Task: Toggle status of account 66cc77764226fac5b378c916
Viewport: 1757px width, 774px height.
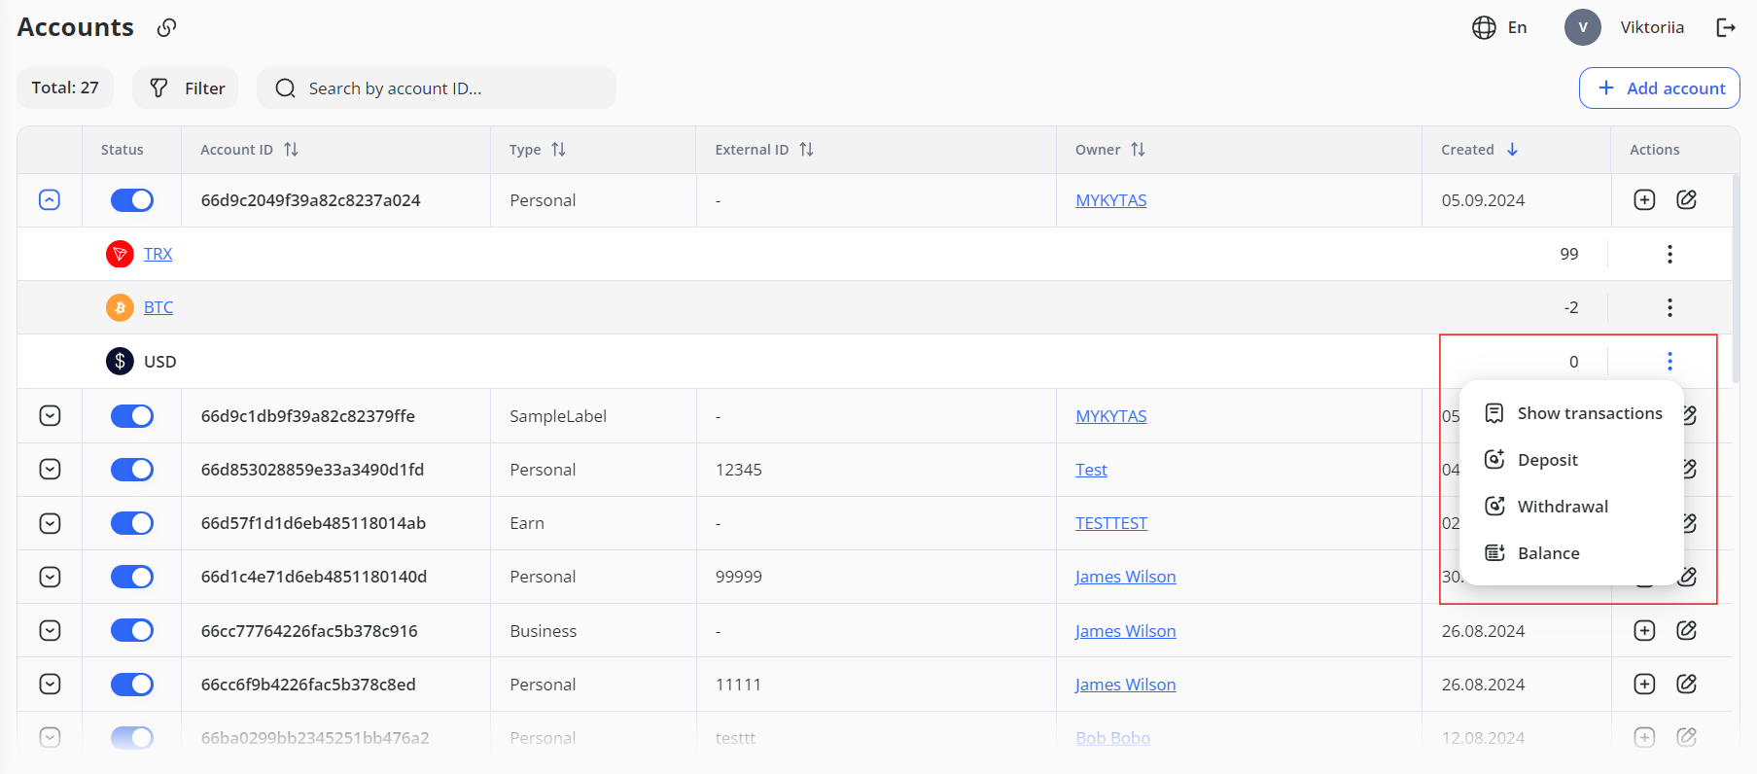Action: 132,630
